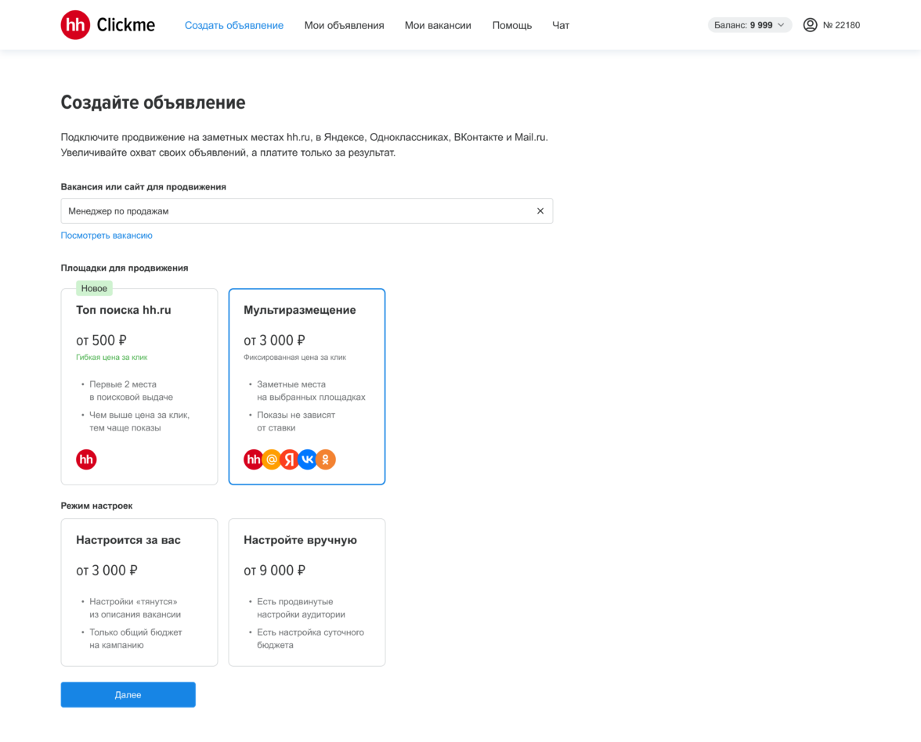Image resolution: width=921 pixels, height=742 pixels.
Task: Click the hh icon in Мультиразмещение card
Action: click(253, 459)
